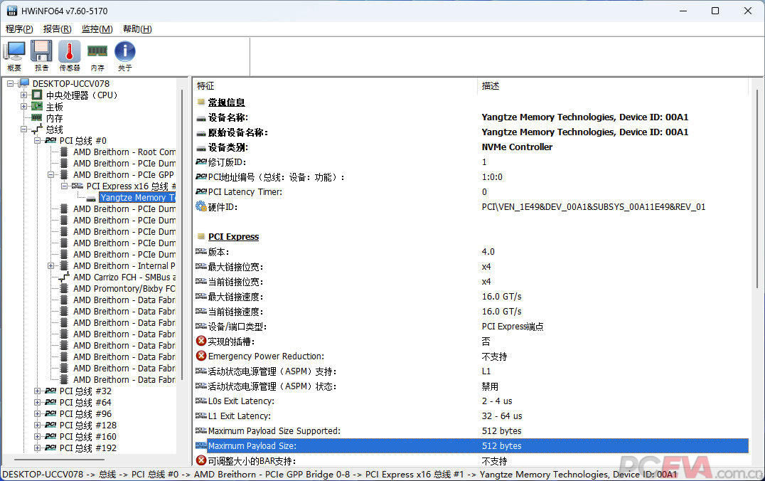Click the red X icon beside 可调整大小的BAR支持
This screenshot has height=481, width=765.
201,460
